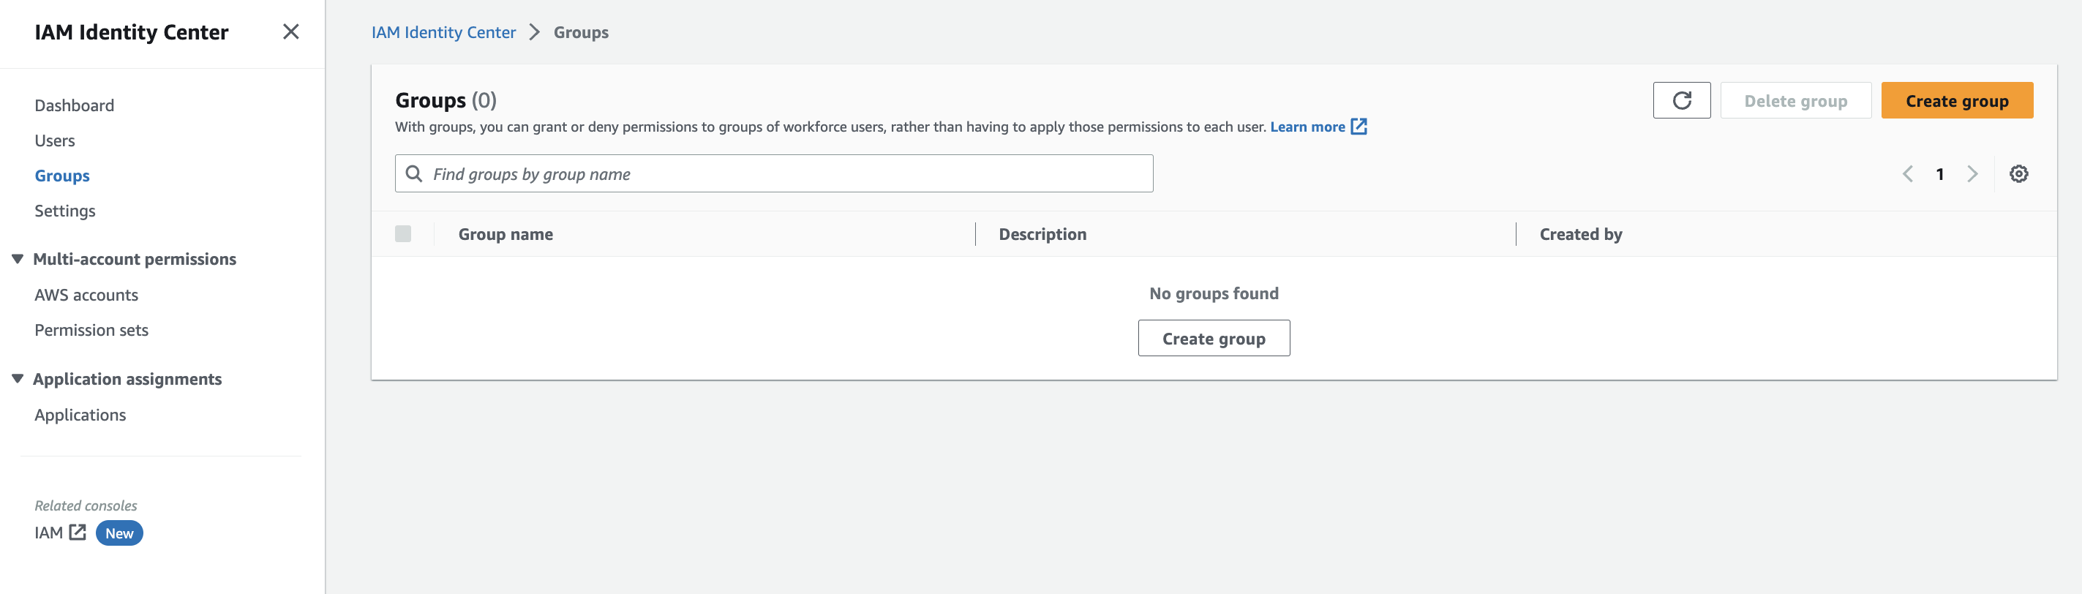
Task: Open Users in the sidebar
Action: tap(55, 140)
